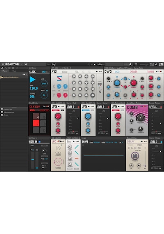Click the LFO rate dial showing 5/1

point(58,162)
